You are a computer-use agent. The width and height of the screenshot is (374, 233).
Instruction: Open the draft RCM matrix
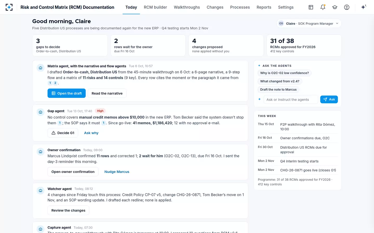(66, 93)
